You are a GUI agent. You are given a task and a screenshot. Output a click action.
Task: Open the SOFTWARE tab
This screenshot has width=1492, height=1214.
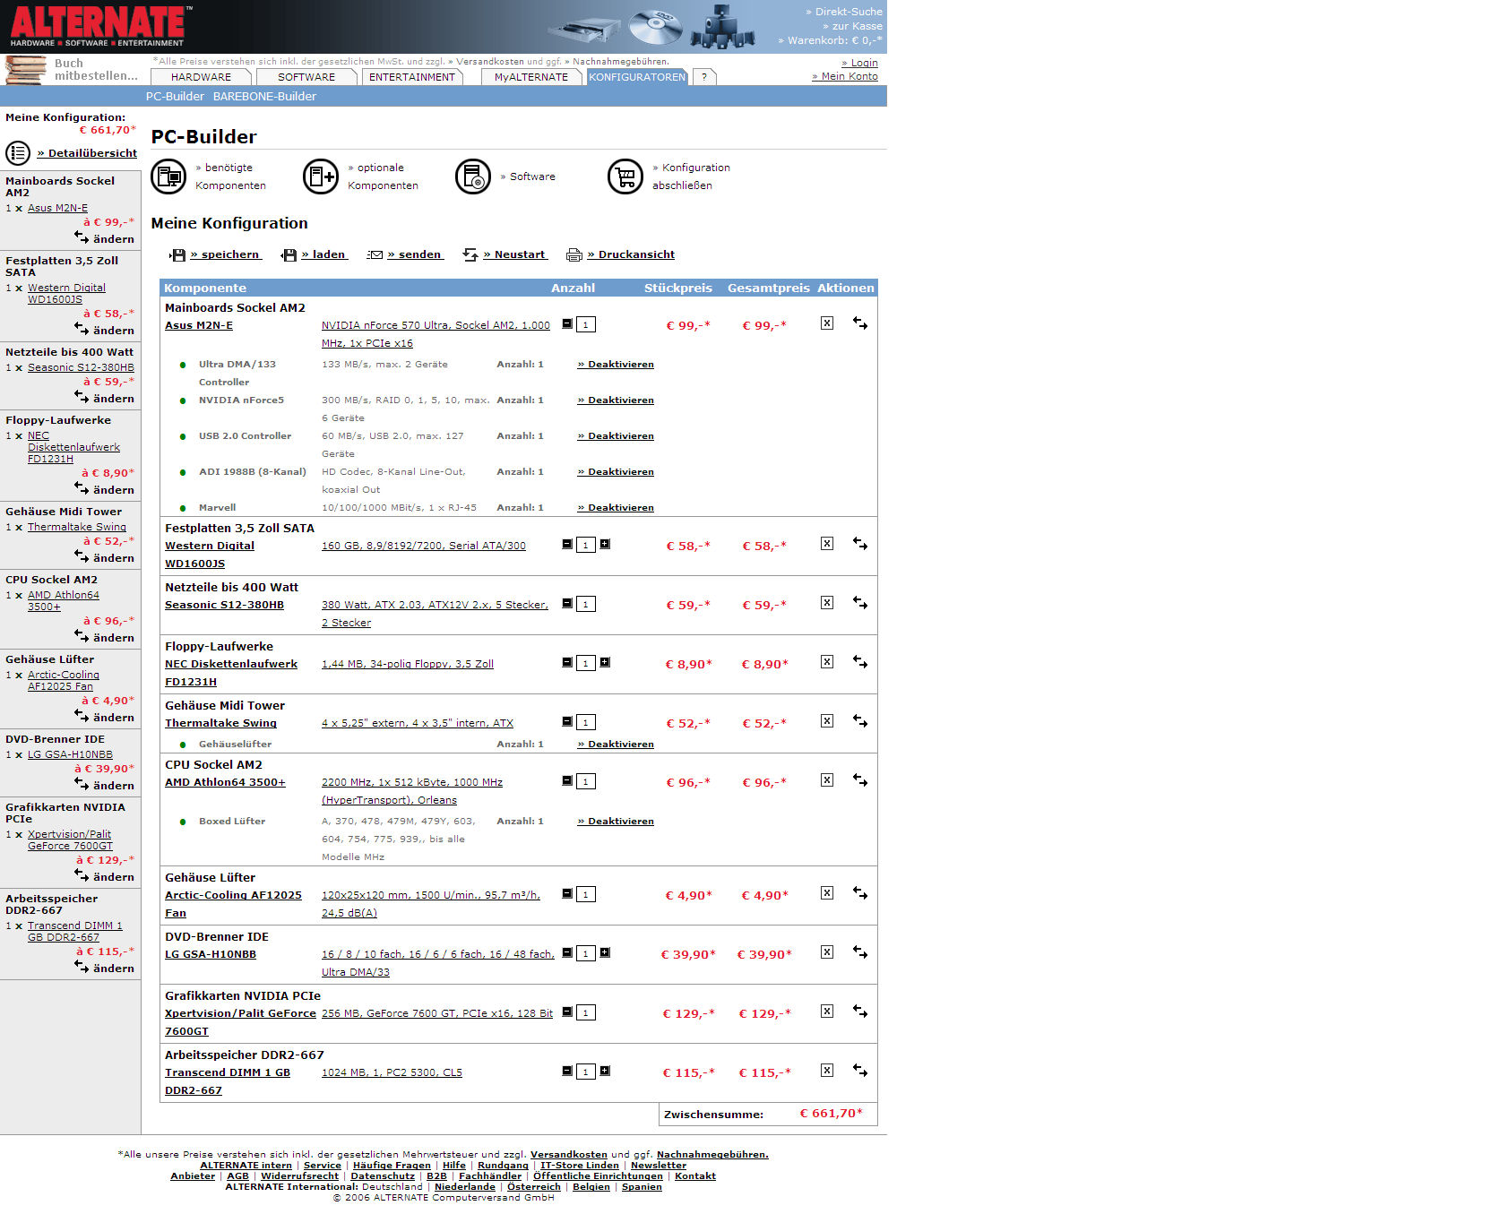coord(306,77)
